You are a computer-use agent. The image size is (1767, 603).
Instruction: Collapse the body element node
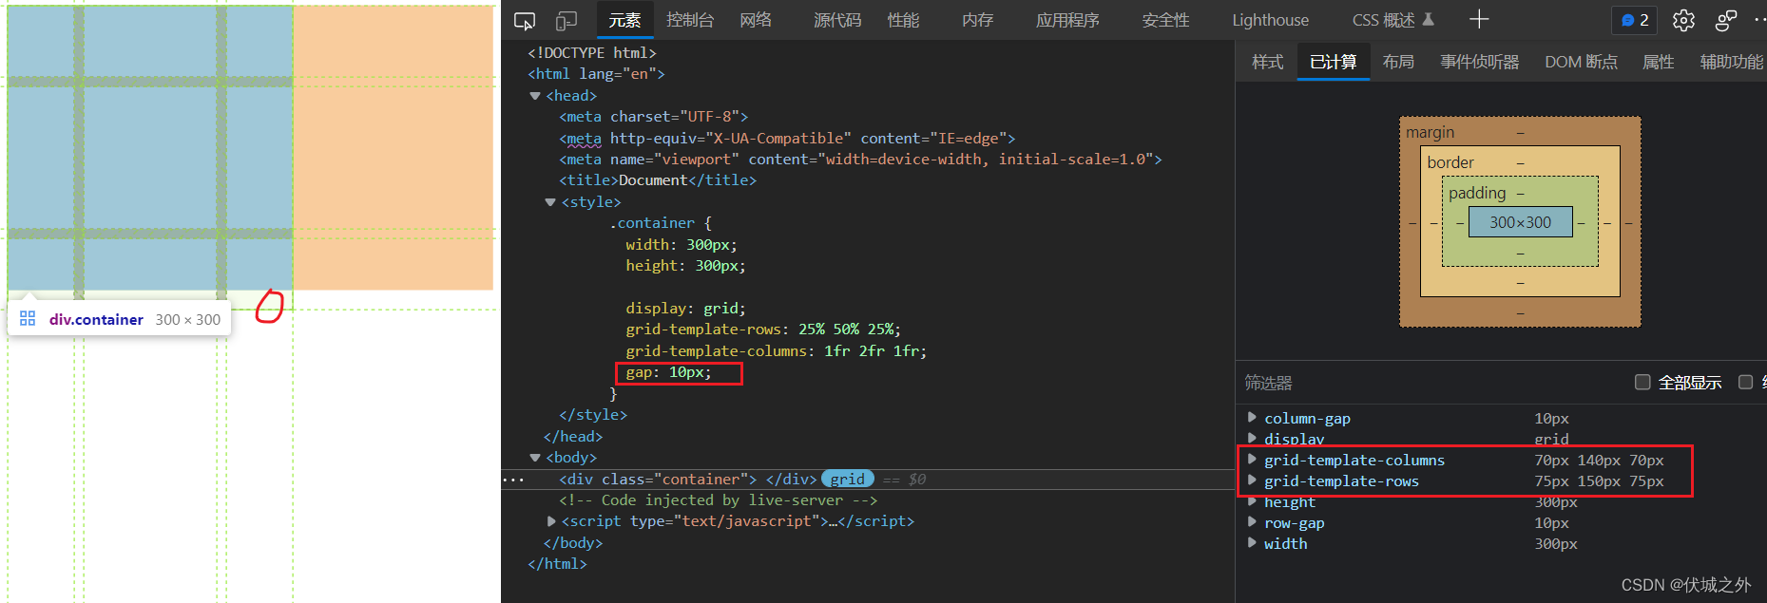[535, 458]
